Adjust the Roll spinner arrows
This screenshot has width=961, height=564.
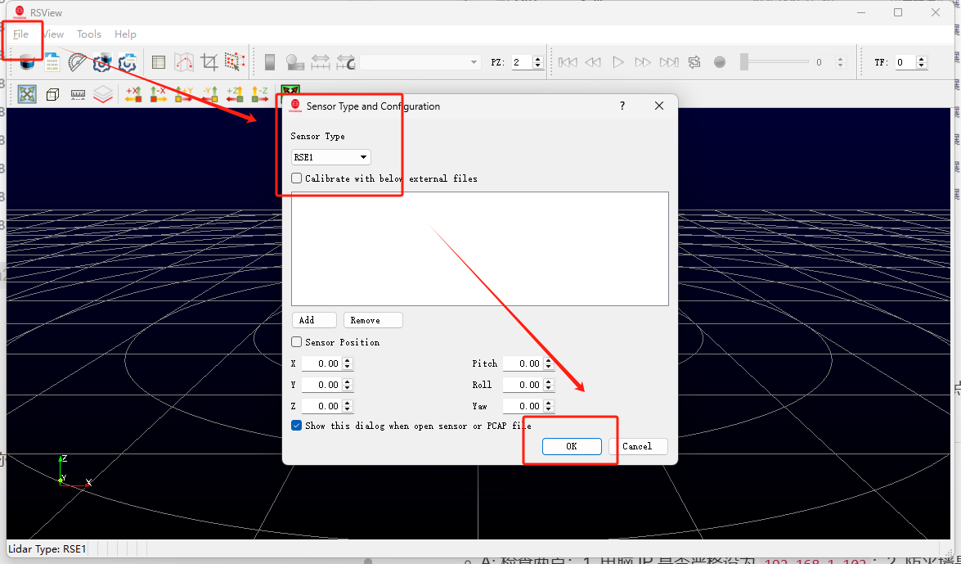pyautogui.click(x=549, y=385)
